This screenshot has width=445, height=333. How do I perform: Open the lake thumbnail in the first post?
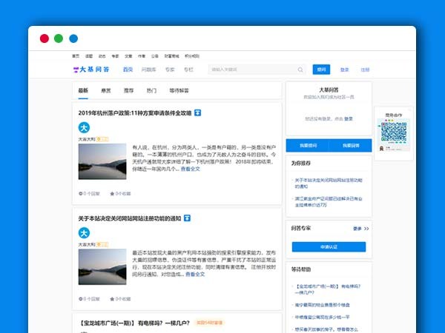click(102, 161)
